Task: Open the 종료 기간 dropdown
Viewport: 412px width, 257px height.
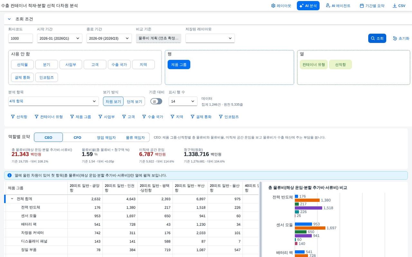Action: click(109, 38)
